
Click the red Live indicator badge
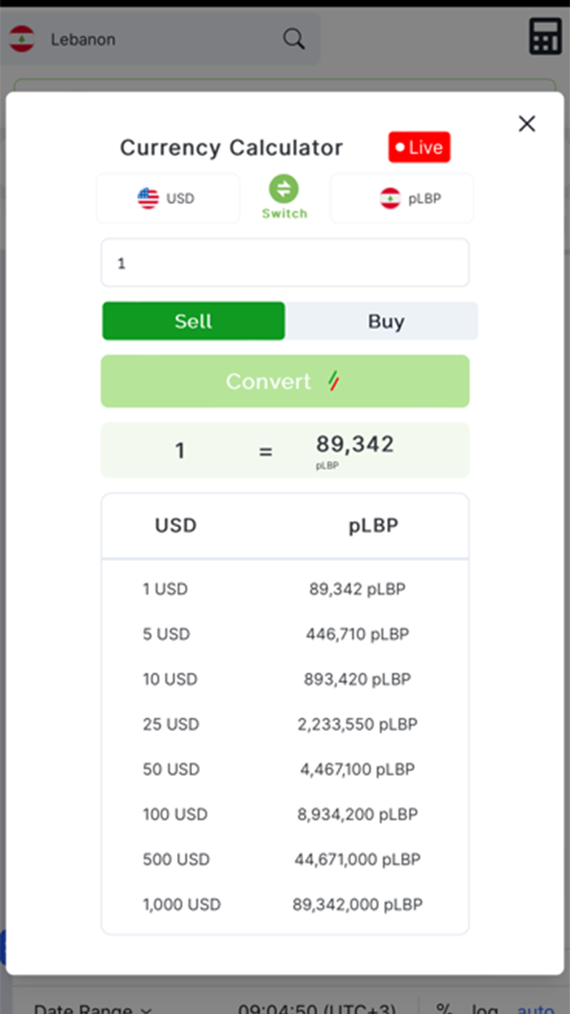tap(419, 147)
